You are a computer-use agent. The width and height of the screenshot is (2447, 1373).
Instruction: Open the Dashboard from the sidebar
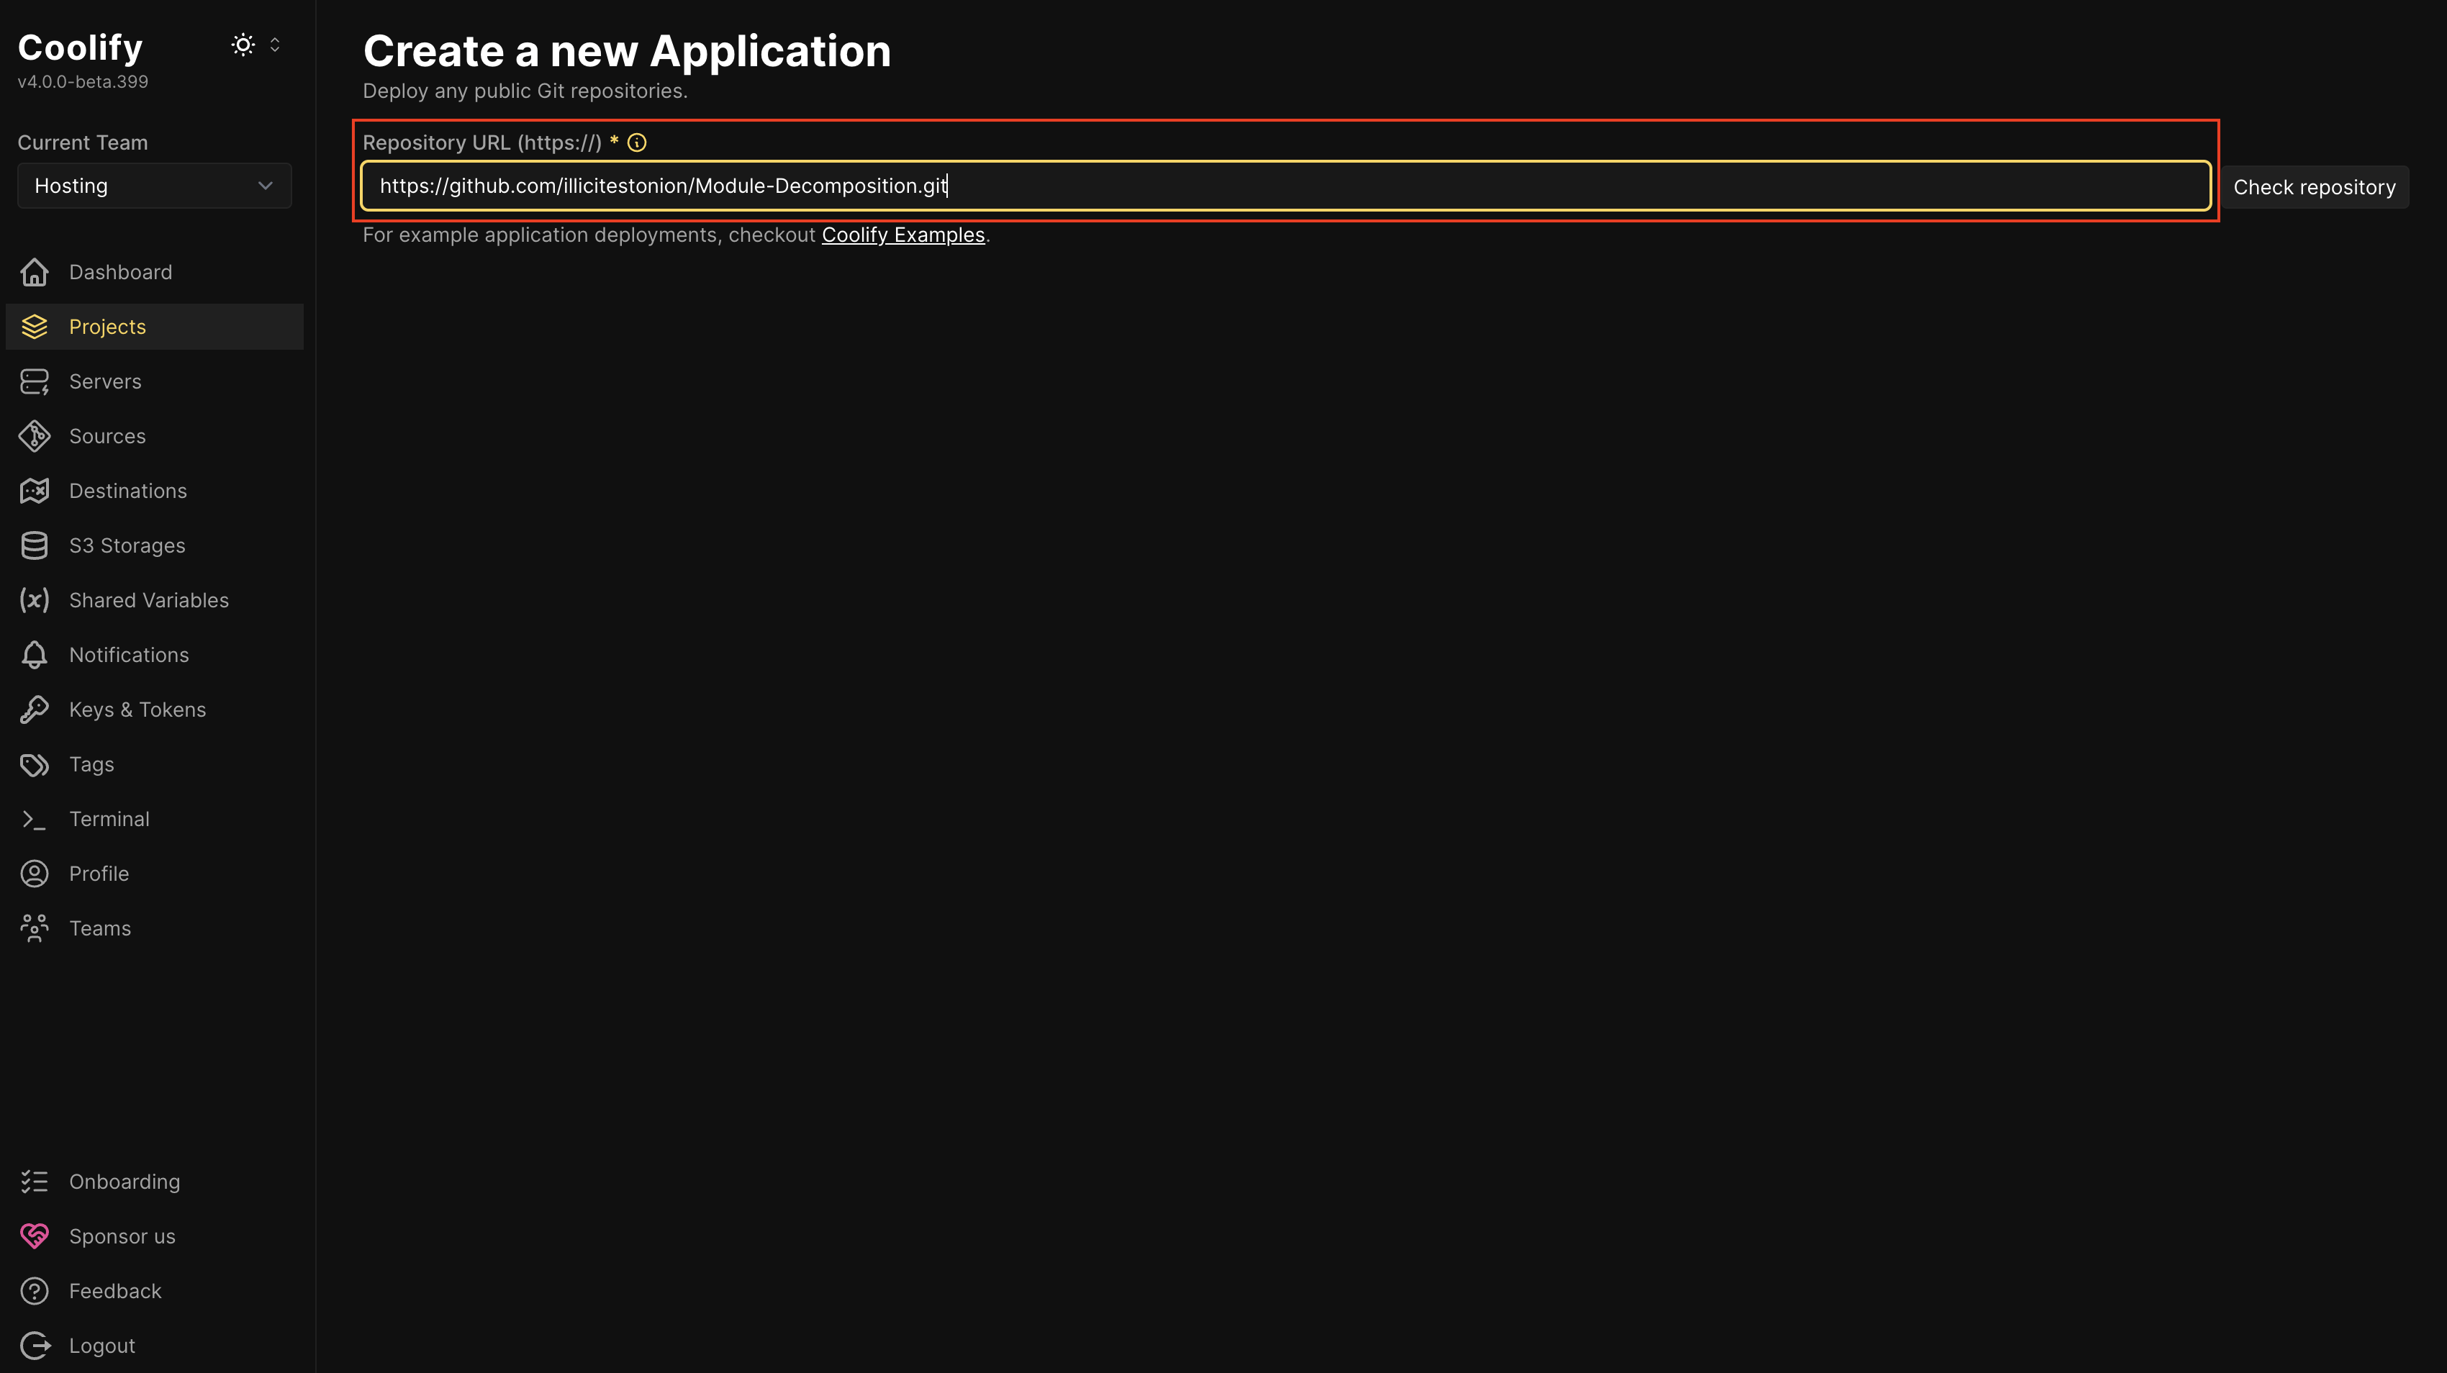click(119, 271)
